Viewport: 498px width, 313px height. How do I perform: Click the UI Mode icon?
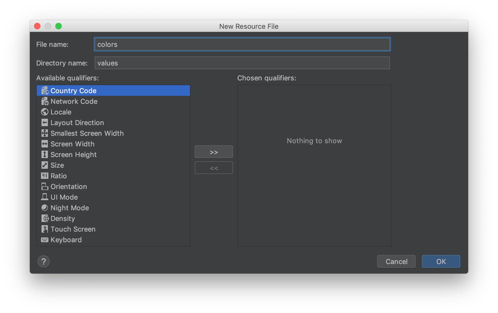click(x=45, y=197)
